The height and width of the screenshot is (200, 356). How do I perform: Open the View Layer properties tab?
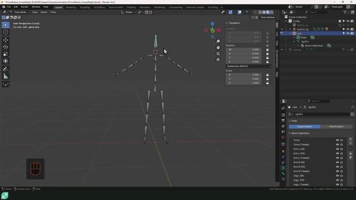click(283, 126)
